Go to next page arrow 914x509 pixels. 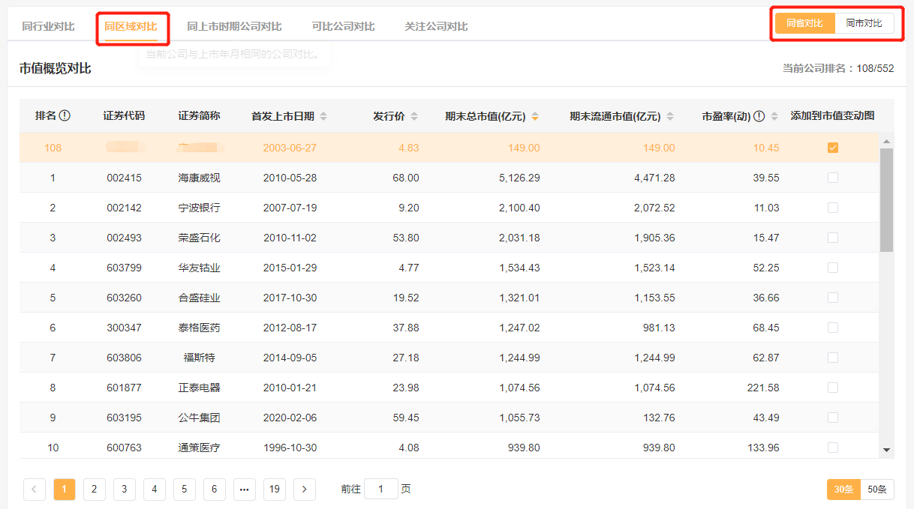coord(304,490)
